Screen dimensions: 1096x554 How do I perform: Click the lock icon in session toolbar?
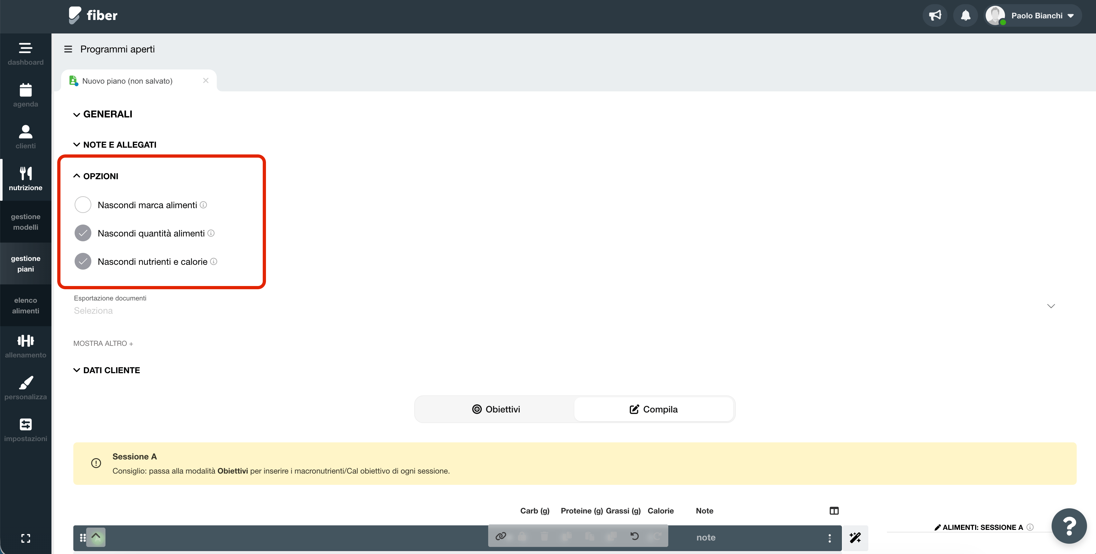click(x=522, y=536)
